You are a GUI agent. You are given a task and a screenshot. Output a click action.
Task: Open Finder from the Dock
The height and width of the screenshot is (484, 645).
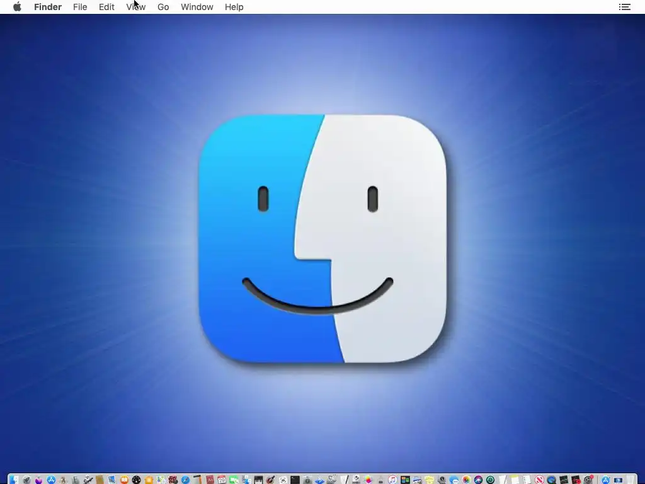14,480
